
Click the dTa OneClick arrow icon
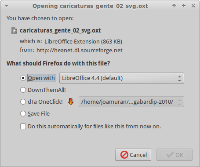[71, 102]
